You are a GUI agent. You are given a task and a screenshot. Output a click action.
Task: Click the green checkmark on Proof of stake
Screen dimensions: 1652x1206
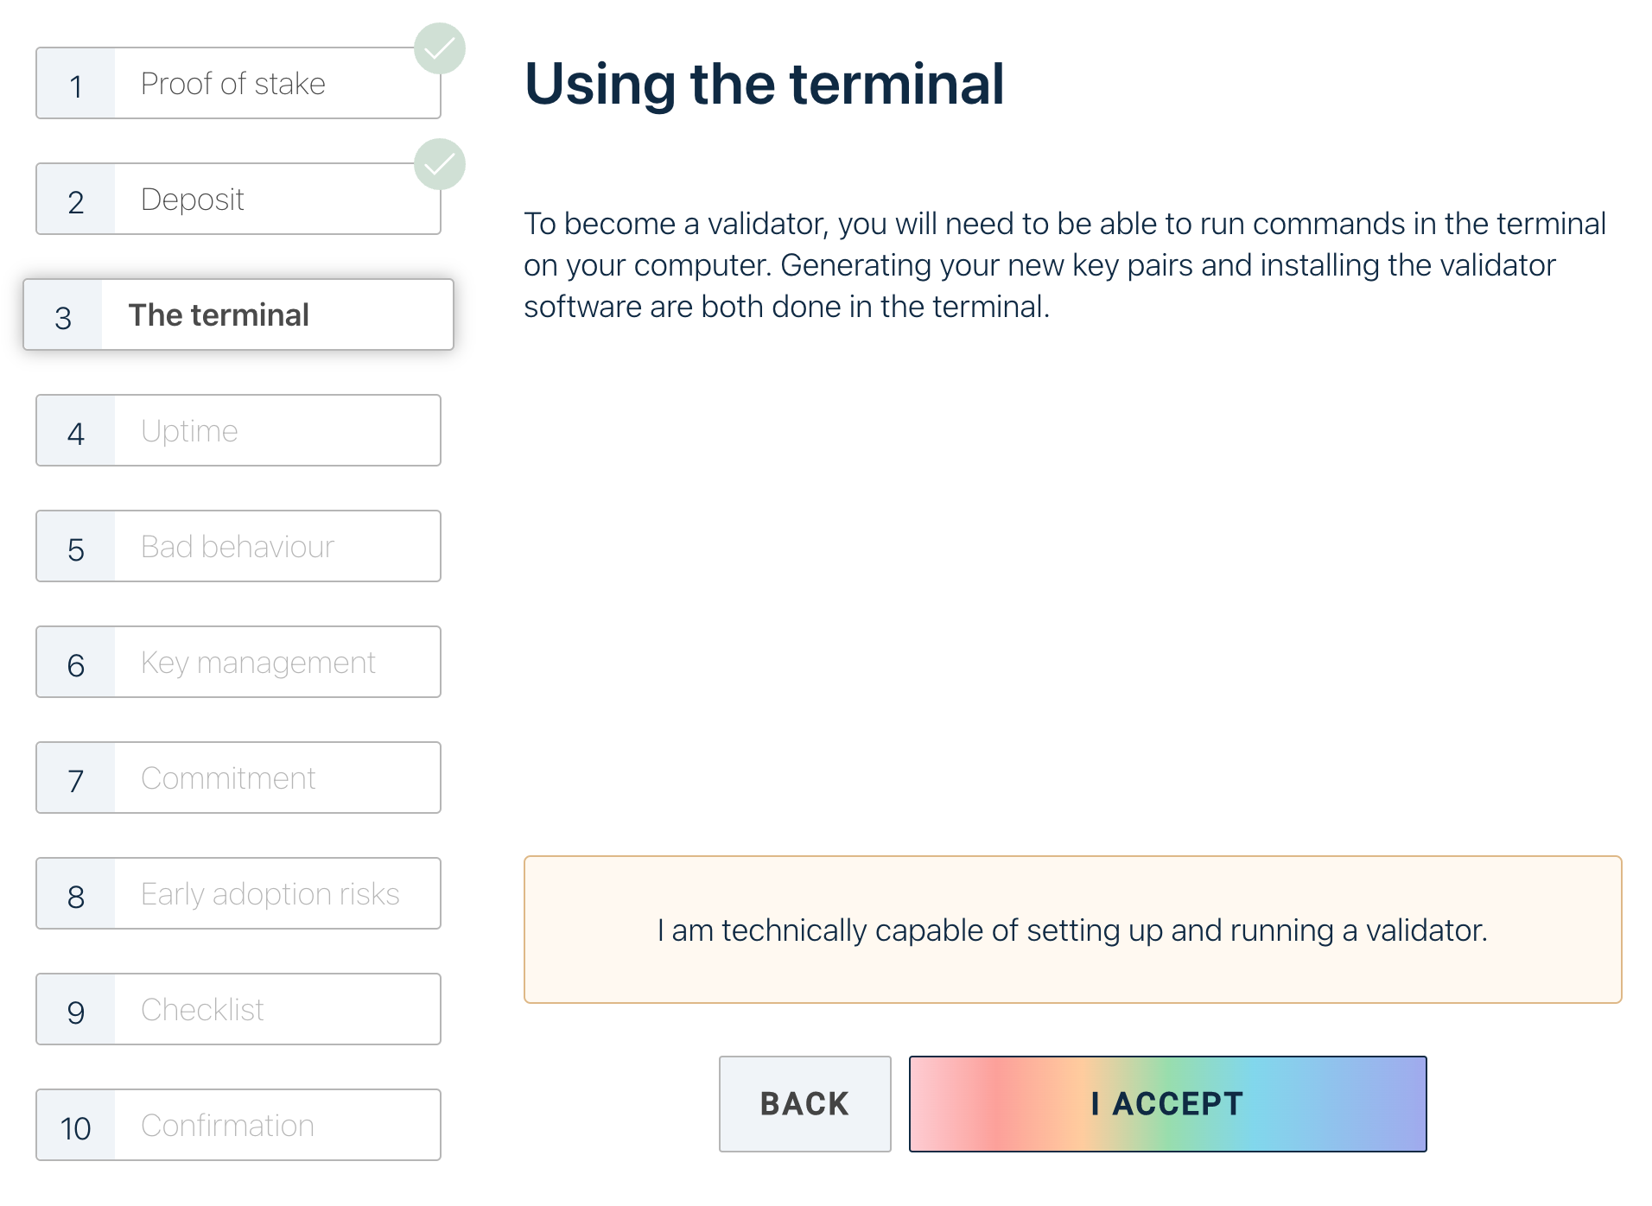click(x=440, y=48)
